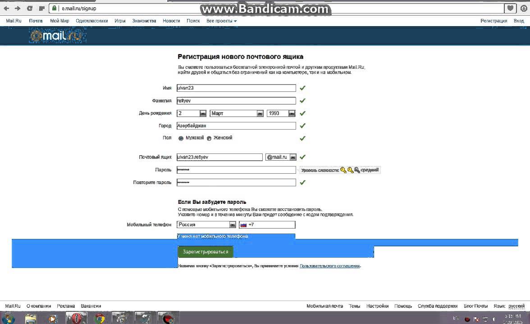The width and height of the screenshot is (530, 324).
Task: Click the Почтовый ящик username field
Action: [220, 157]
